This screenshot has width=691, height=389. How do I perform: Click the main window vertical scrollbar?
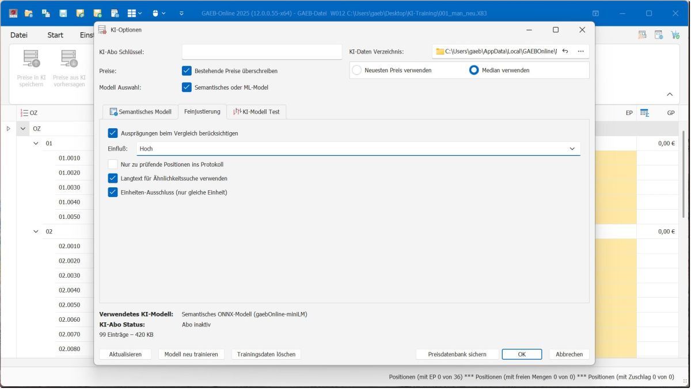(x=684, y=174)
